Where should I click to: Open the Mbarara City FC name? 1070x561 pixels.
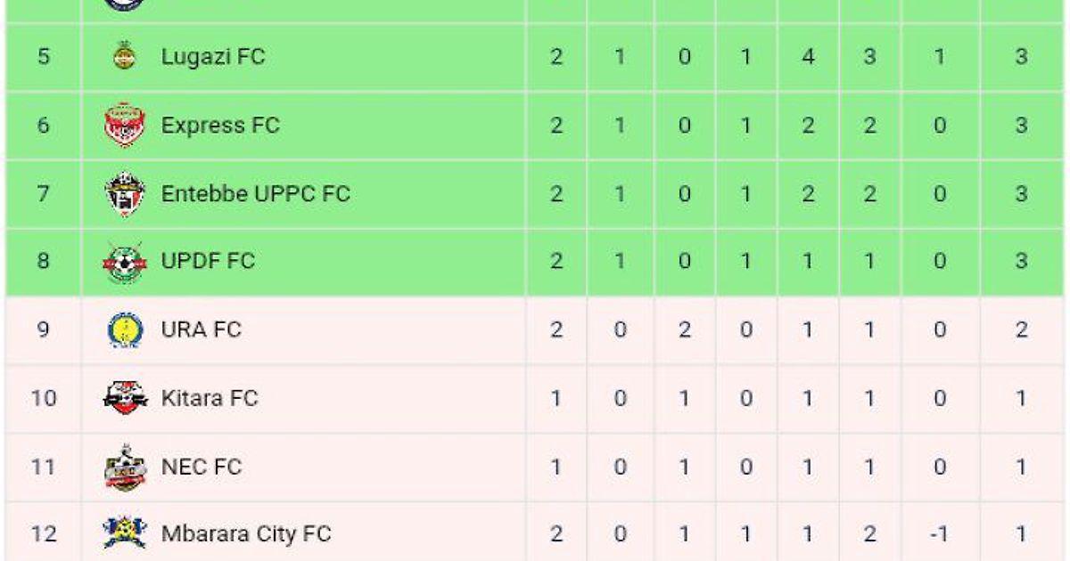click(245, 534)
